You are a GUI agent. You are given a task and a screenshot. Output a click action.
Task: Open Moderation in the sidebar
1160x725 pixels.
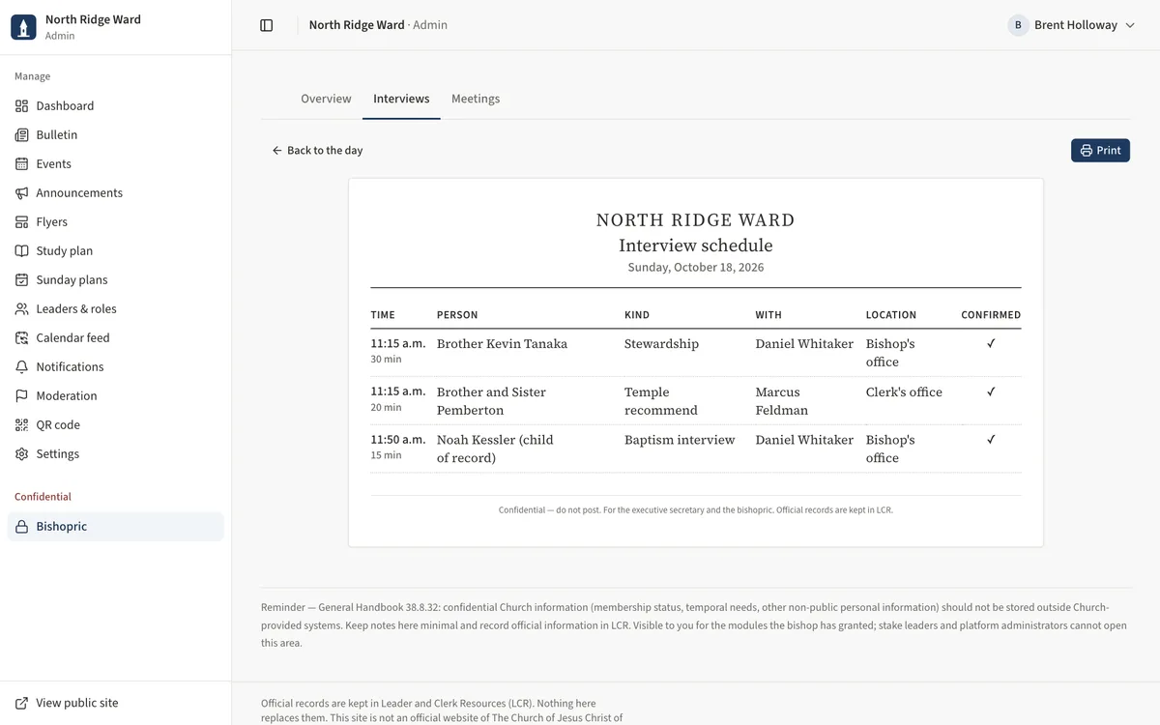(x=116, y=396)
